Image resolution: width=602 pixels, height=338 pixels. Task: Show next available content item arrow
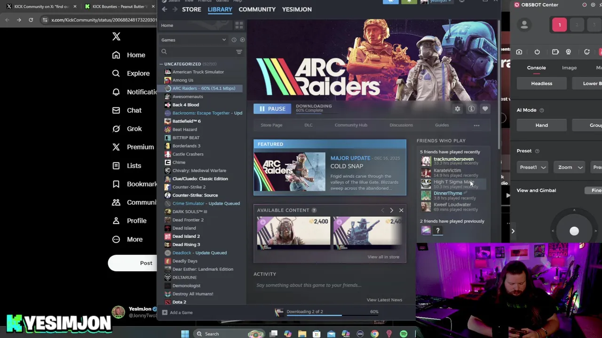tap(391, 210)
